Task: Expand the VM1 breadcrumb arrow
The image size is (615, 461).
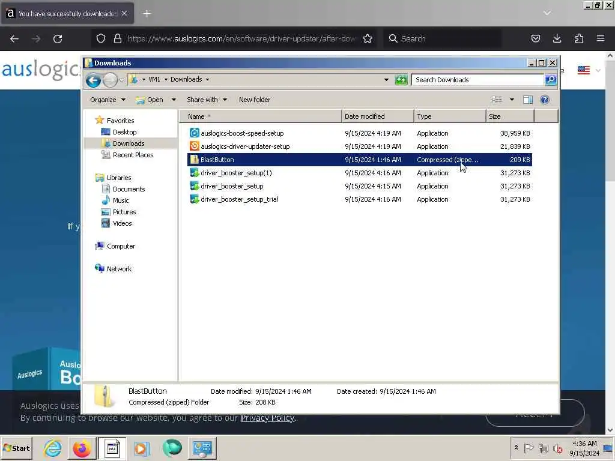Action: click(166, 80)
